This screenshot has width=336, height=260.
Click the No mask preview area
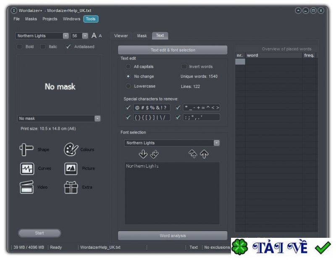coord(59,85)
